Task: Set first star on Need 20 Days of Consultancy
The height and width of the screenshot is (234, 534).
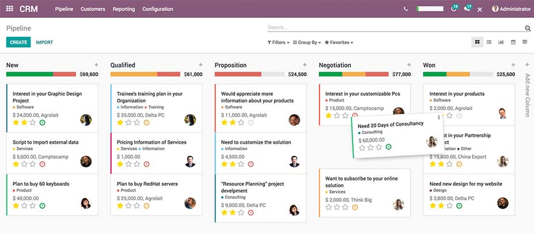Action: [x=362, y=148]
